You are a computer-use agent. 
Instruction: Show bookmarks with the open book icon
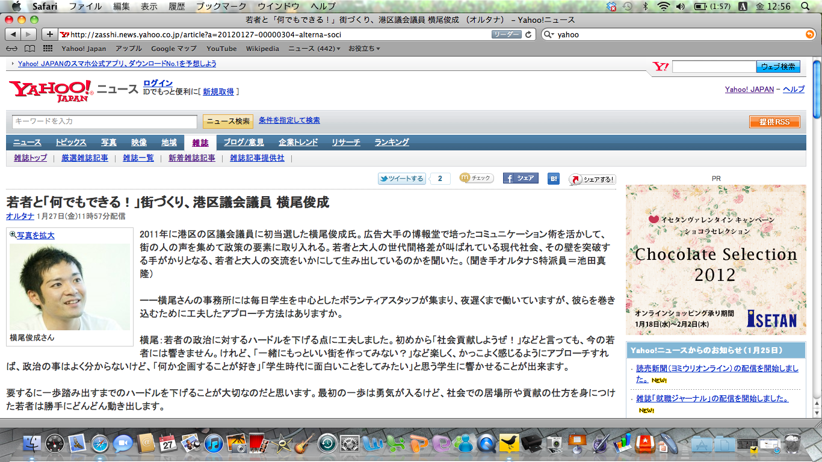pyautogui.click(x=29, y=49)
